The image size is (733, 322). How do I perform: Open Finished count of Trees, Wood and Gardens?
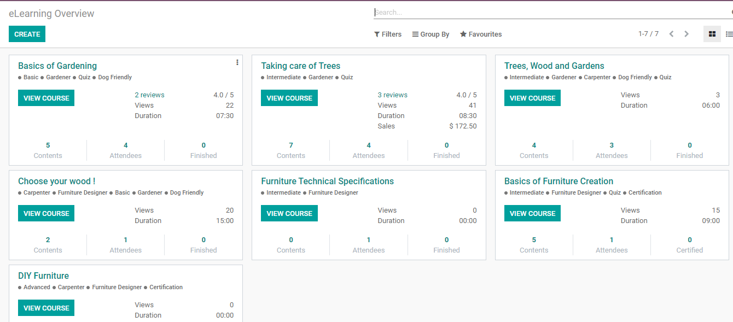[689, 150]
